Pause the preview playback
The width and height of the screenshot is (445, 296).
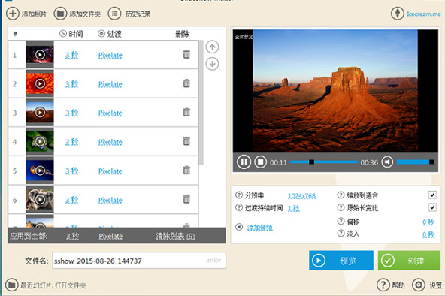coord(244,162)
